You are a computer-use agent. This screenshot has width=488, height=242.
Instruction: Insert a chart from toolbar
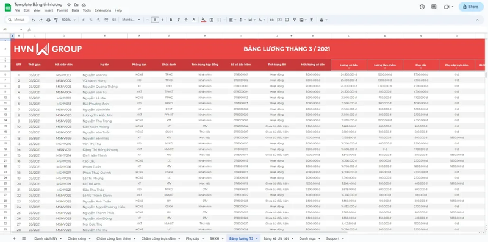287,20
